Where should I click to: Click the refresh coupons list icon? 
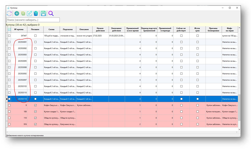pos(9,13)
